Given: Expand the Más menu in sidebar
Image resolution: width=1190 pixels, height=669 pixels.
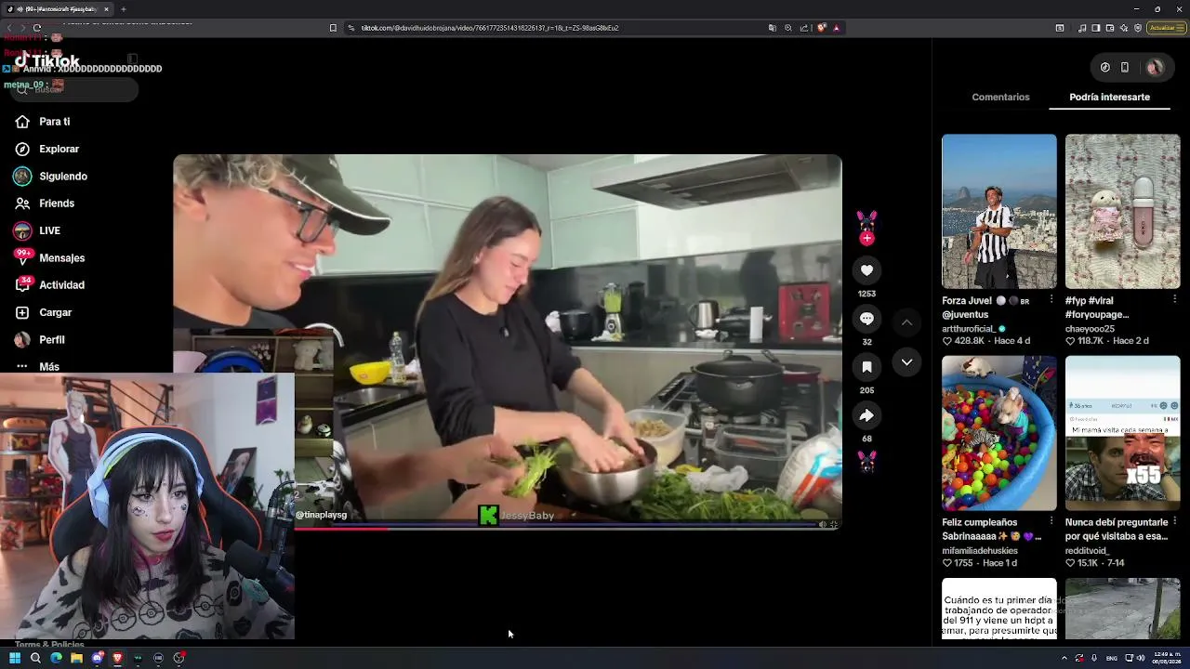Looking at the screenshot, I should (x=49, y=367).
